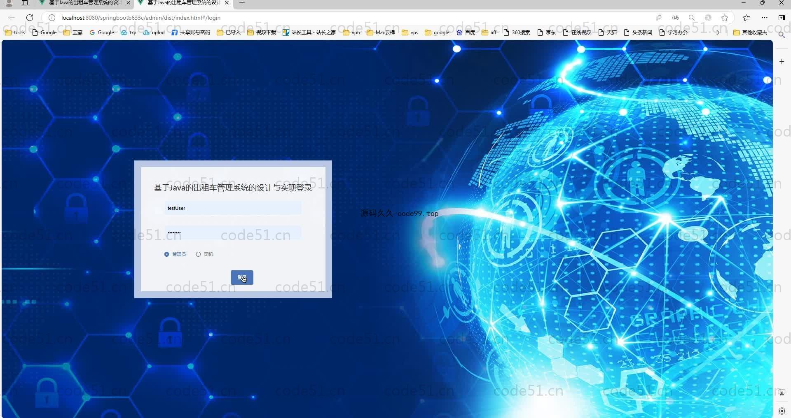The height and width of the screenshot is (418, 791).
Task: Click the 登录 login button
Action: [242, 278]
